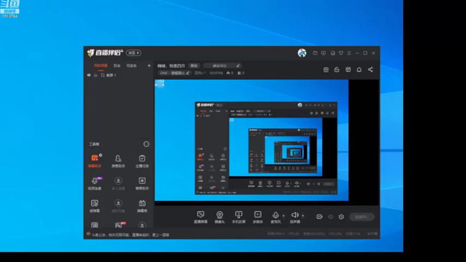Viewport: 466px width, 262px height.
Task: Open the store icon in header toolbar
Action: click(x=326, y=69)
